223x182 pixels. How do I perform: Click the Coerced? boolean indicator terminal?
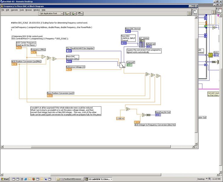coord(129,65)
